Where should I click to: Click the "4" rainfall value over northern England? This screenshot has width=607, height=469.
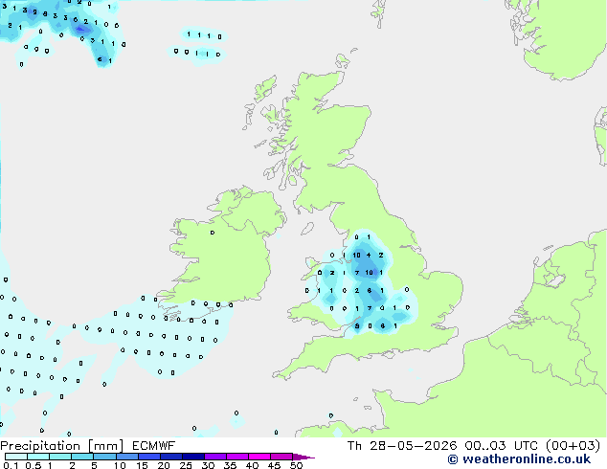click(x=369, y=255)
